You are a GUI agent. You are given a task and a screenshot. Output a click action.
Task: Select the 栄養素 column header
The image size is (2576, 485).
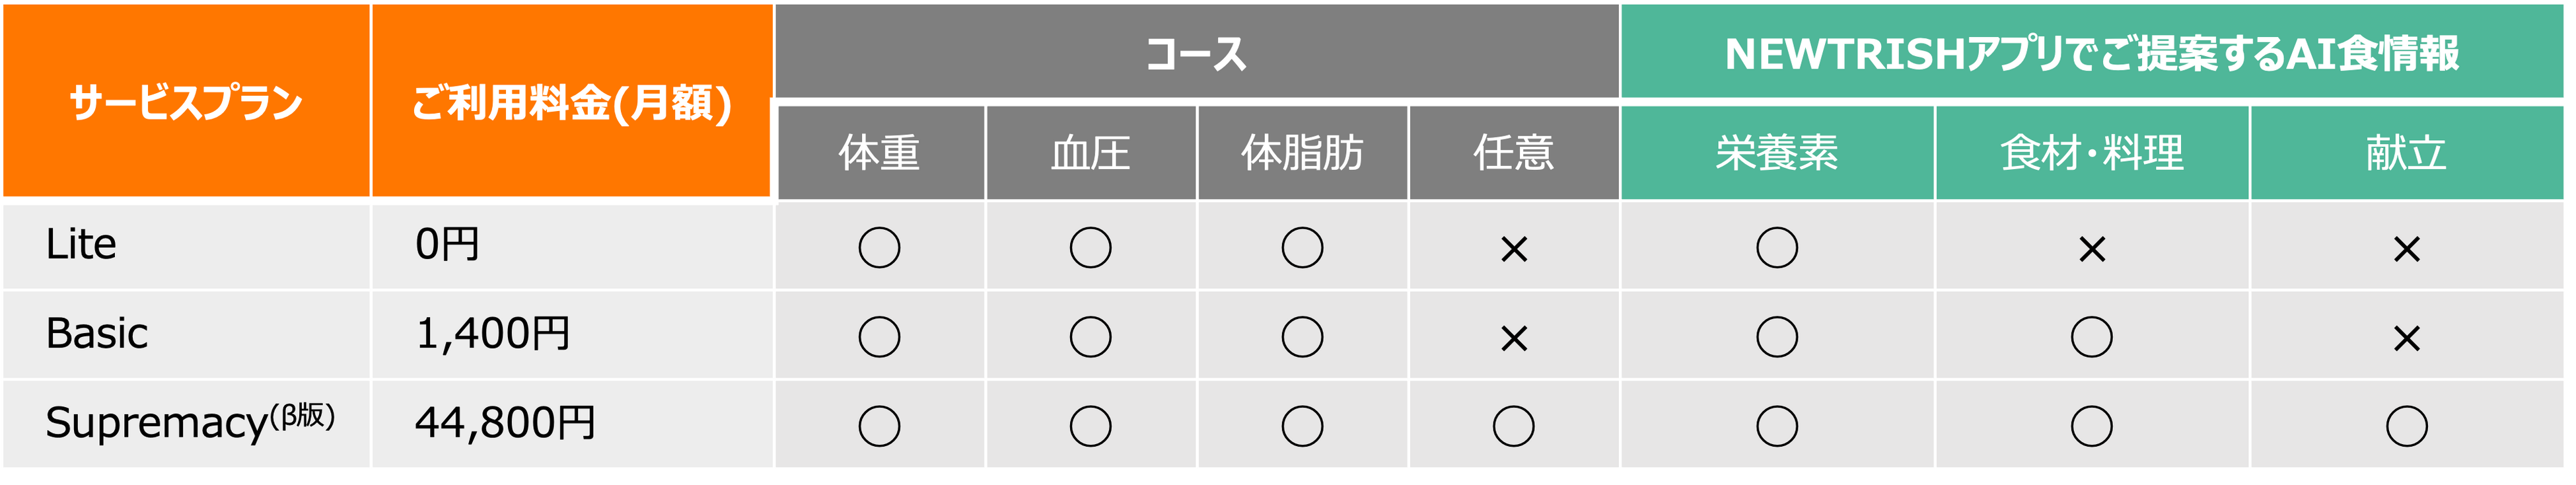point(1777,153)
